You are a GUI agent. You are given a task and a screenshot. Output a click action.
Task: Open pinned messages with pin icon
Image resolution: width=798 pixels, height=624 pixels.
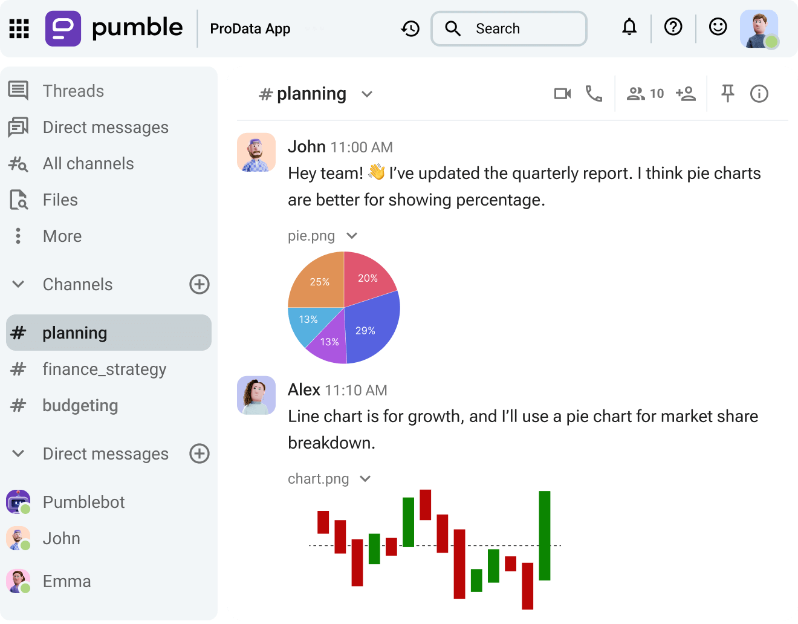[727, 94]
